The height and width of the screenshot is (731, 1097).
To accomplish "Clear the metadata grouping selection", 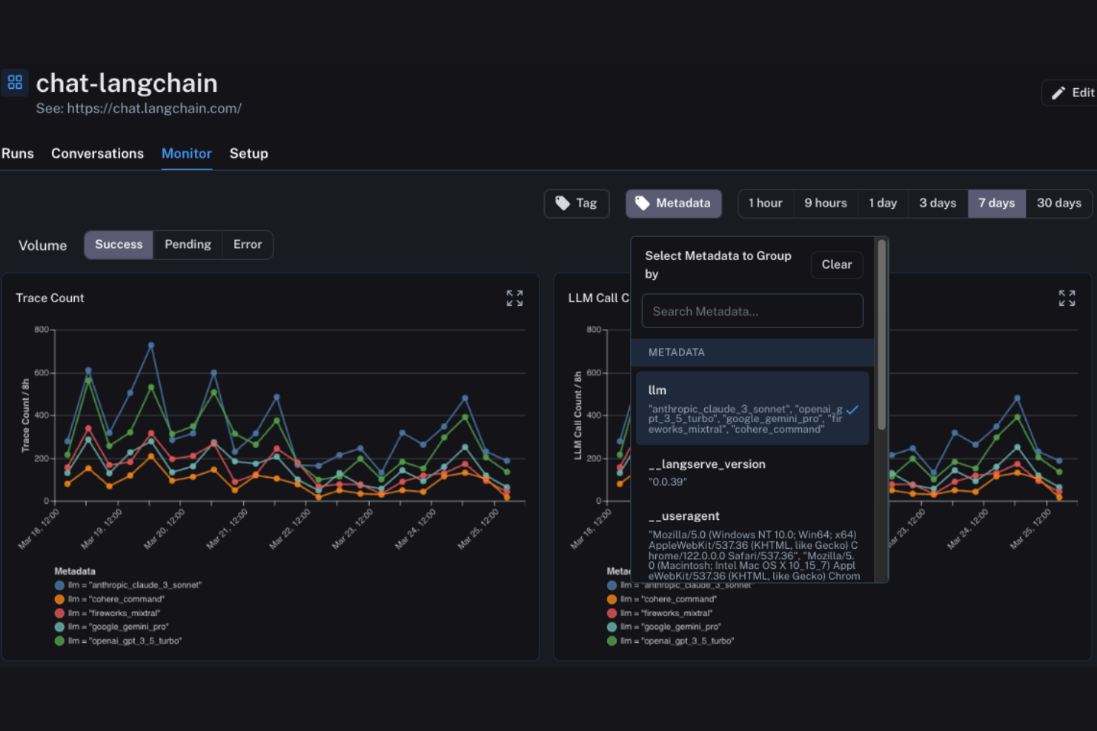I will pos(837,264).
